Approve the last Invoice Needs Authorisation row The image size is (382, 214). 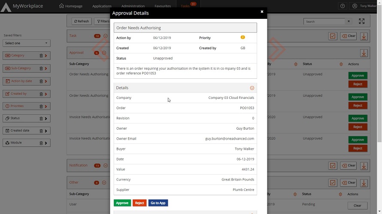click(x=358, y=140)
